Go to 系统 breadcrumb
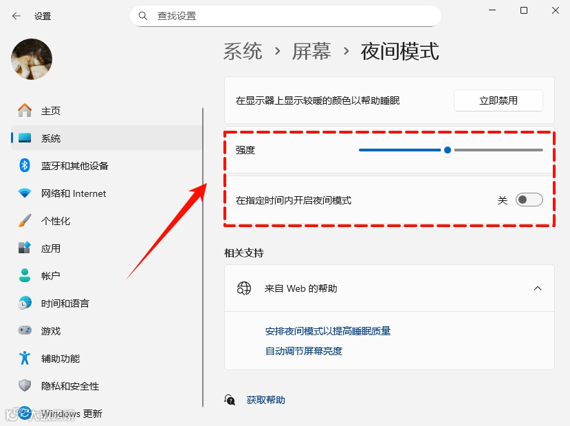 (243, 52)
